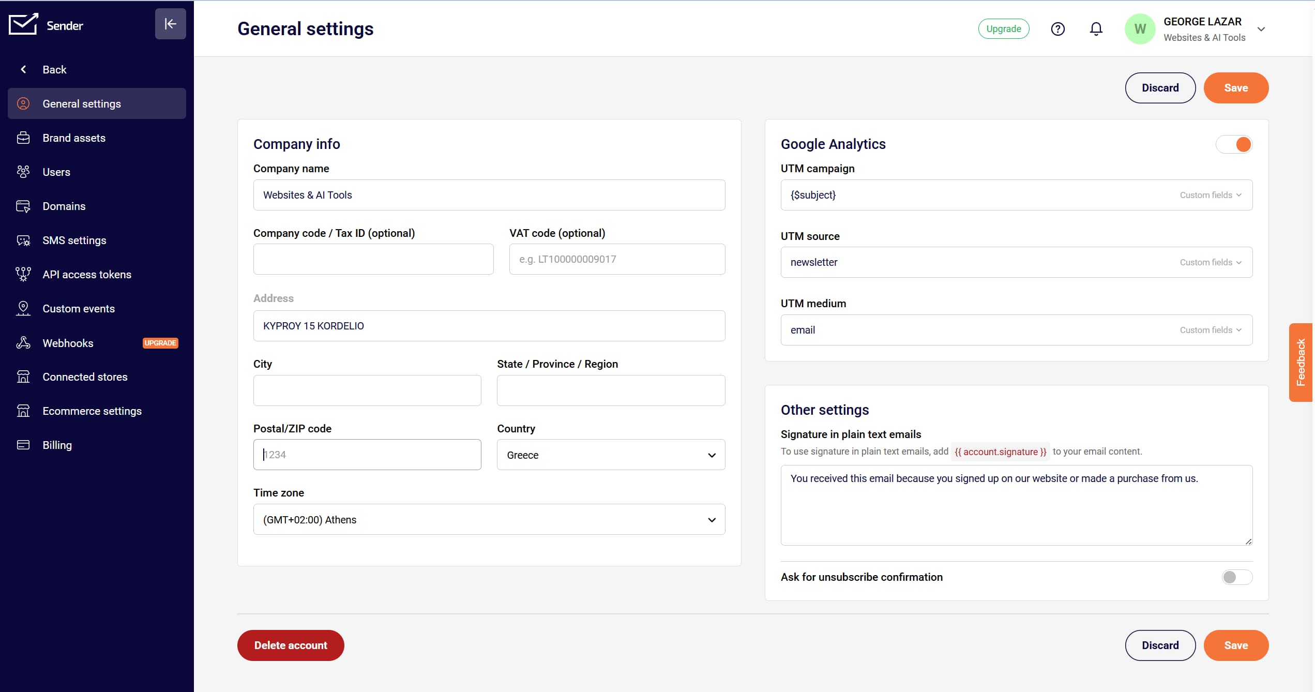Screen dimensions: 1315x692
Task: Open Users menu item
Action: click(x=97, y=172)
